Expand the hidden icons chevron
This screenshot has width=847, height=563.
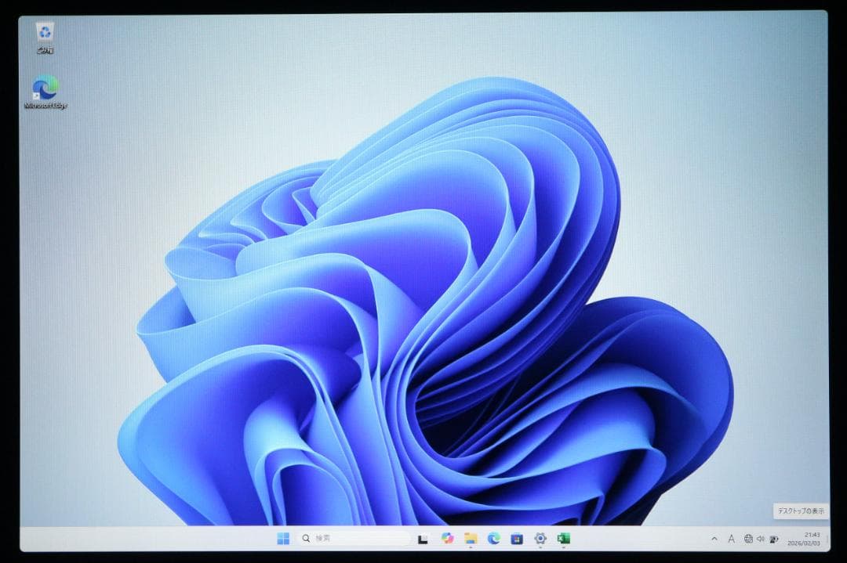[x=714, y=539]
